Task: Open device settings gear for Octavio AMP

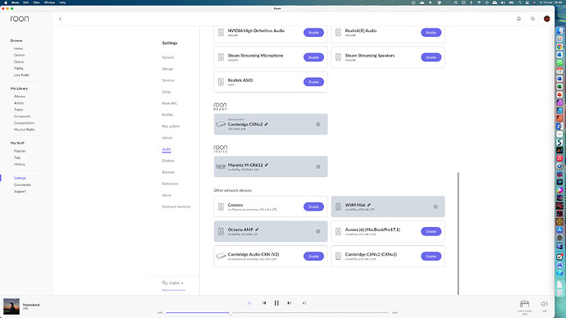Action: tap(318, 231)
